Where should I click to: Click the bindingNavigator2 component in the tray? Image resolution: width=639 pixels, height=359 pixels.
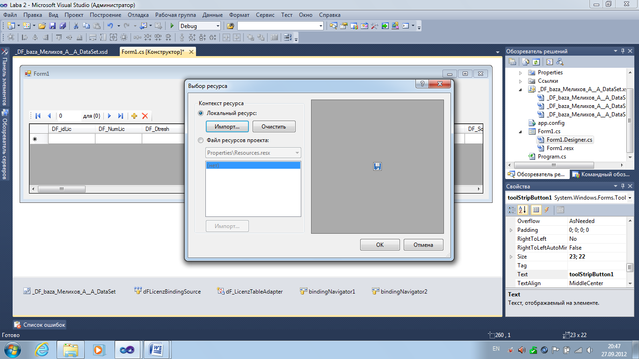click(399, 291)
